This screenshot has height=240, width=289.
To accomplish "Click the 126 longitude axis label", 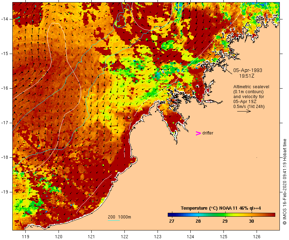I will click(257, 236).
